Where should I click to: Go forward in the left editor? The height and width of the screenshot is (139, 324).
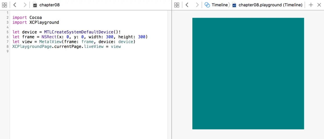pyautogui.click(x=25, y=5)
